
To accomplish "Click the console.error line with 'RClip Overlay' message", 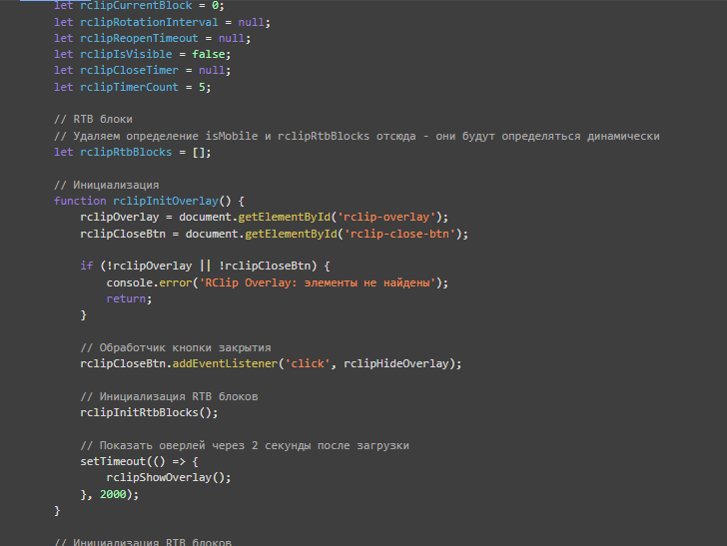I will coord(278,282).
